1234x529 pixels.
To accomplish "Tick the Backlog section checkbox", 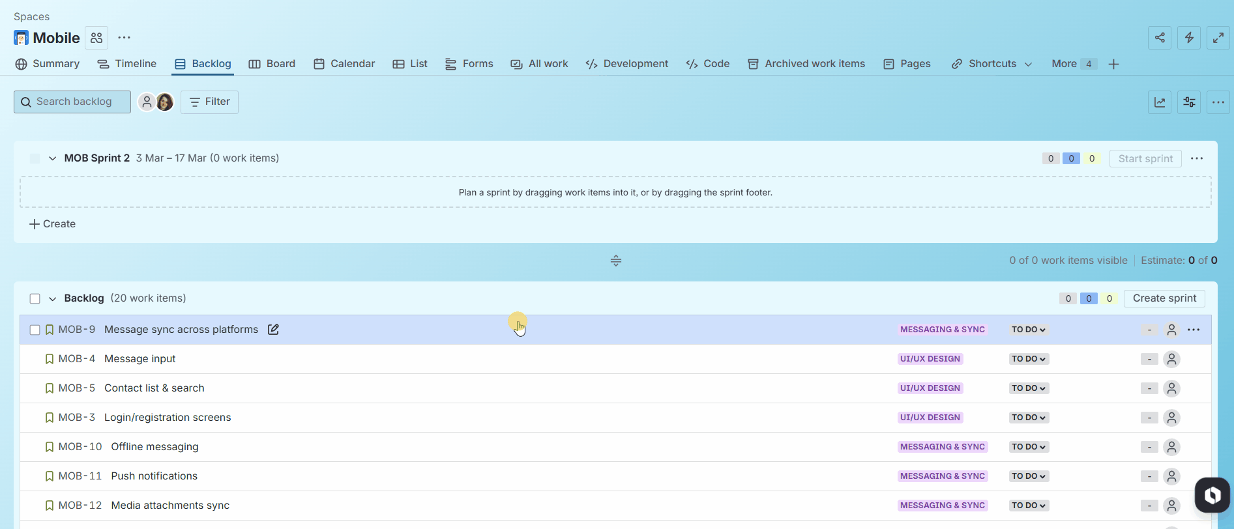I will click(35, 298).
